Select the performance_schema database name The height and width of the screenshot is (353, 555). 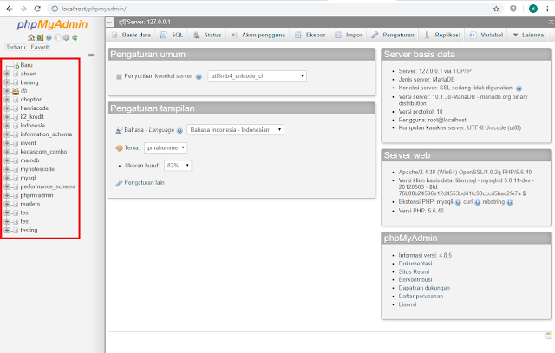(x=48, y=186)
